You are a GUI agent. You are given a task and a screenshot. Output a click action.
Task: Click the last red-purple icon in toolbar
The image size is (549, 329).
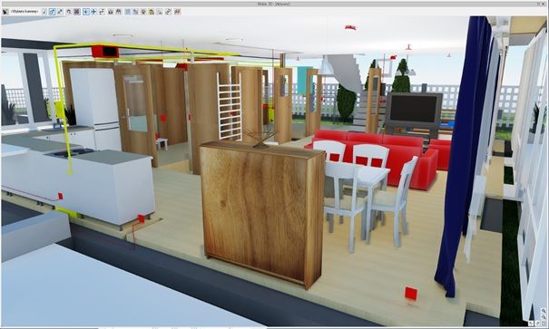(177, 12)
